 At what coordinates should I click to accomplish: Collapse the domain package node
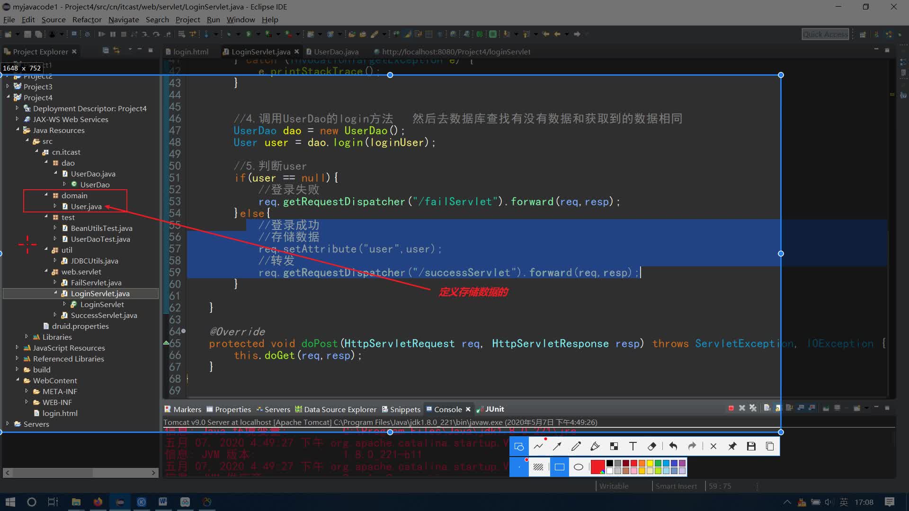pos(46,195)
